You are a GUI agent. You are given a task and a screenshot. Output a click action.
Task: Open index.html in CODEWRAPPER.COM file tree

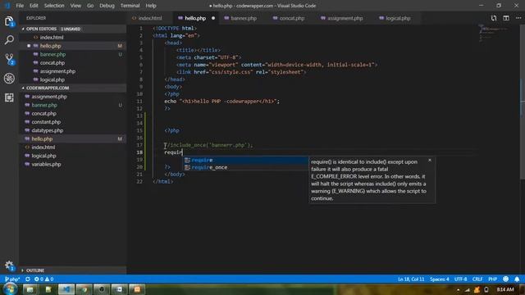tap(73, 147)
